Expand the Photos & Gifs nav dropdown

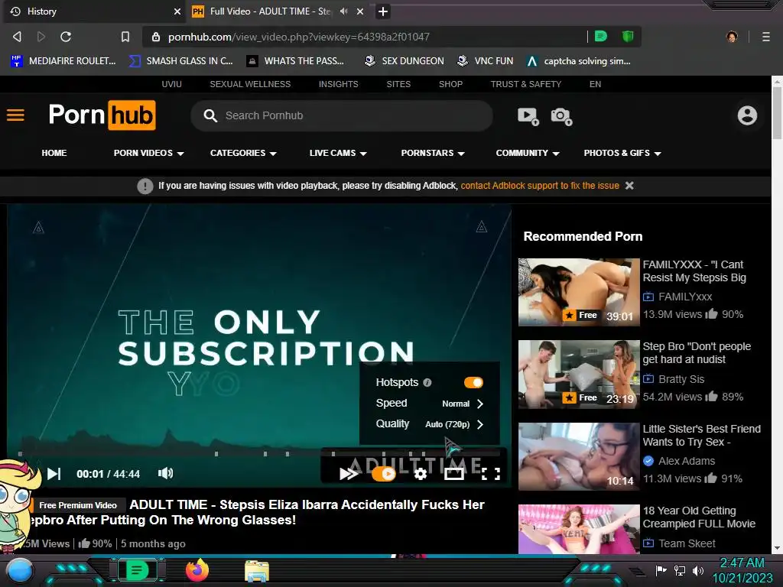point(622,153)
